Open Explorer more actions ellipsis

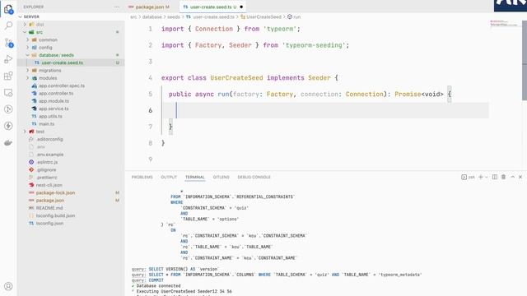pos(117,7)
